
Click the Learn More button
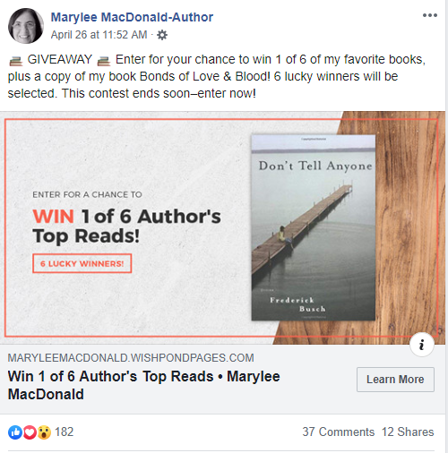[x=395, y=380]
